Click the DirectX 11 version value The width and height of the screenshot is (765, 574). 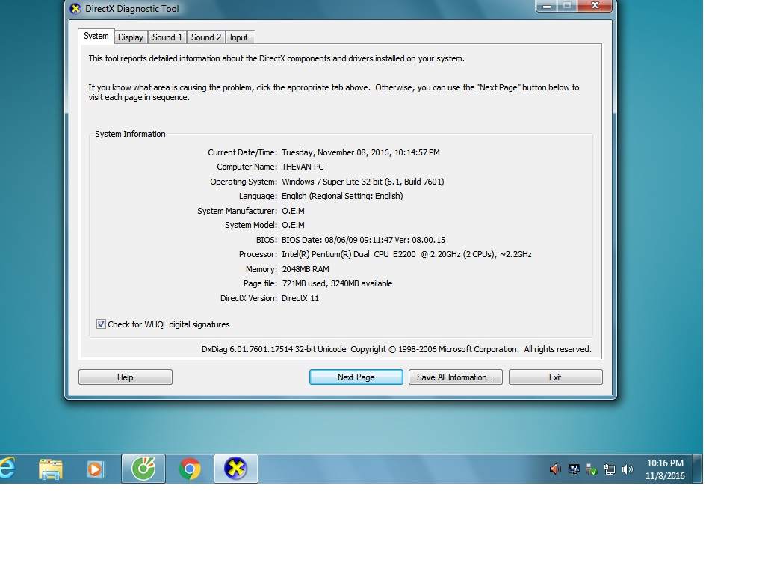[x=300, y=298]
